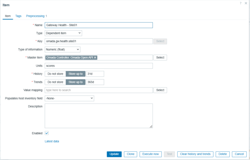Open the Latest data link
The image size is (250, 160).
point(52,141)
